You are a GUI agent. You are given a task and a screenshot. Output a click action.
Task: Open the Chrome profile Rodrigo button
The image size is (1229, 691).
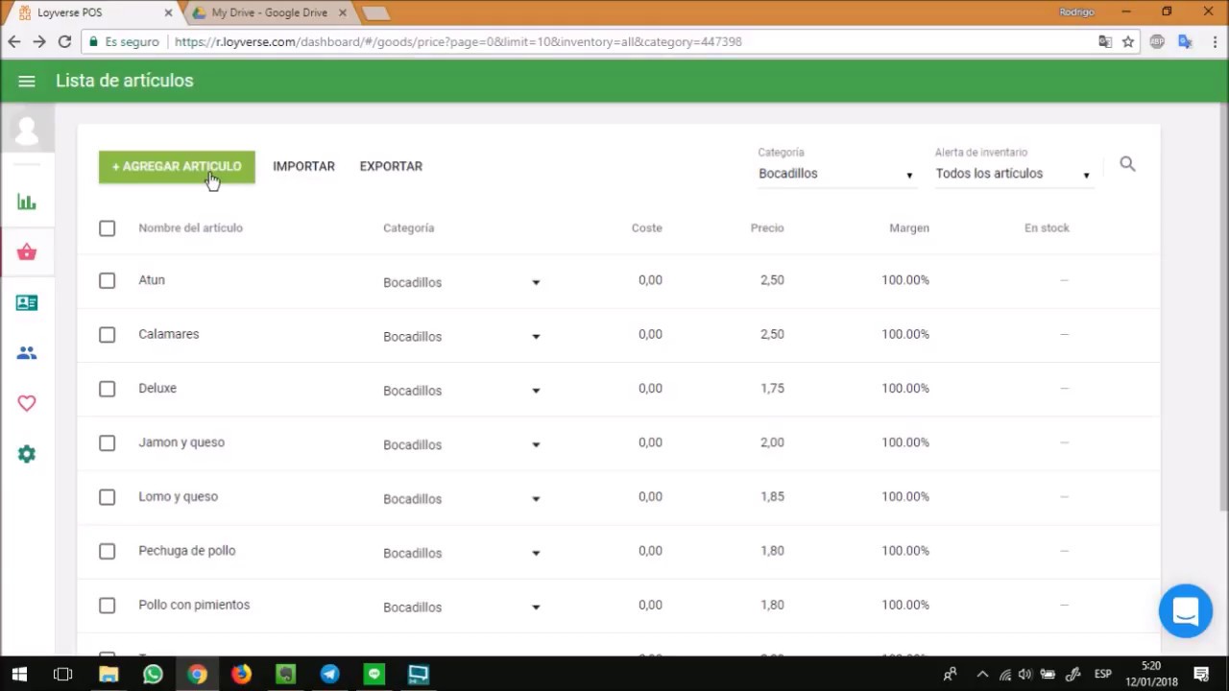tap(1076, 12)
